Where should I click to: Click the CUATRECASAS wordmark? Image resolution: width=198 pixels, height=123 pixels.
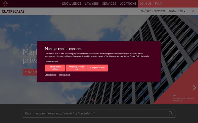coord(13,11)
